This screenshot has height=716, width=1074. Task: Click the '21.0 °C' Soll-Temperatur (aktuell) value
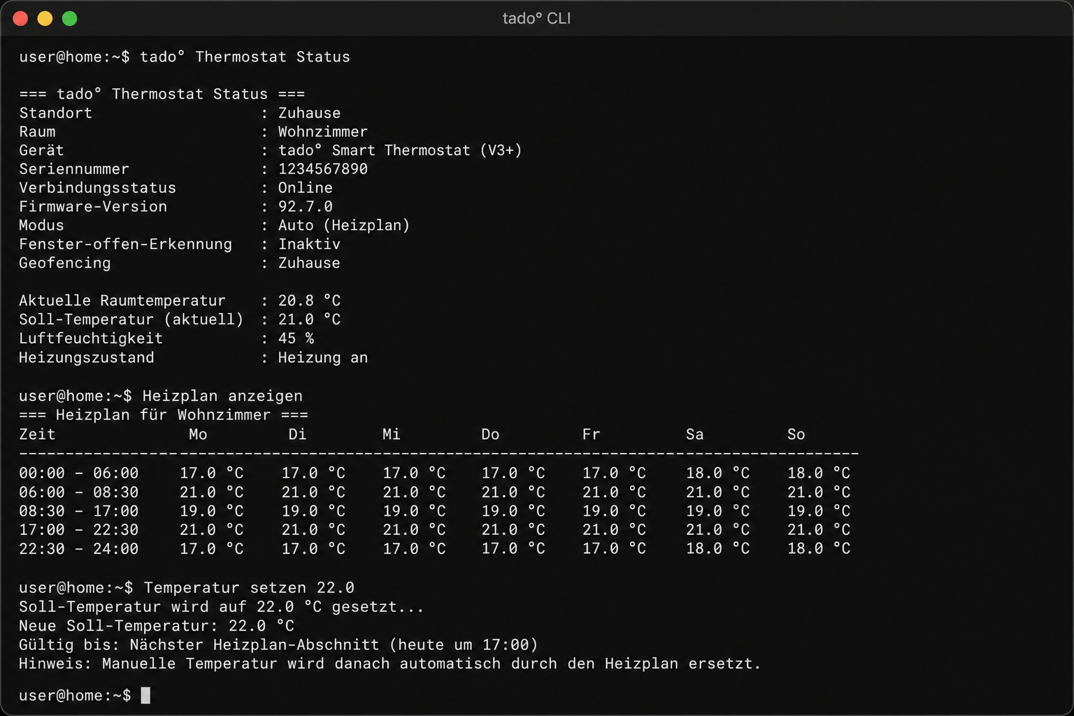click(x=309, y=320)
